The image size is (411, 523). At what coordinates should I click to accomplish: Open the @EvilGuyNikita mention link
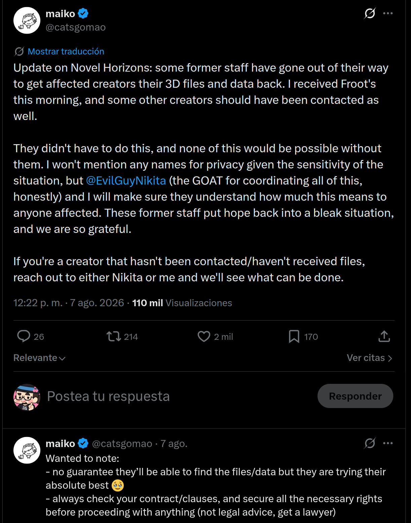[x=126, y=181]
